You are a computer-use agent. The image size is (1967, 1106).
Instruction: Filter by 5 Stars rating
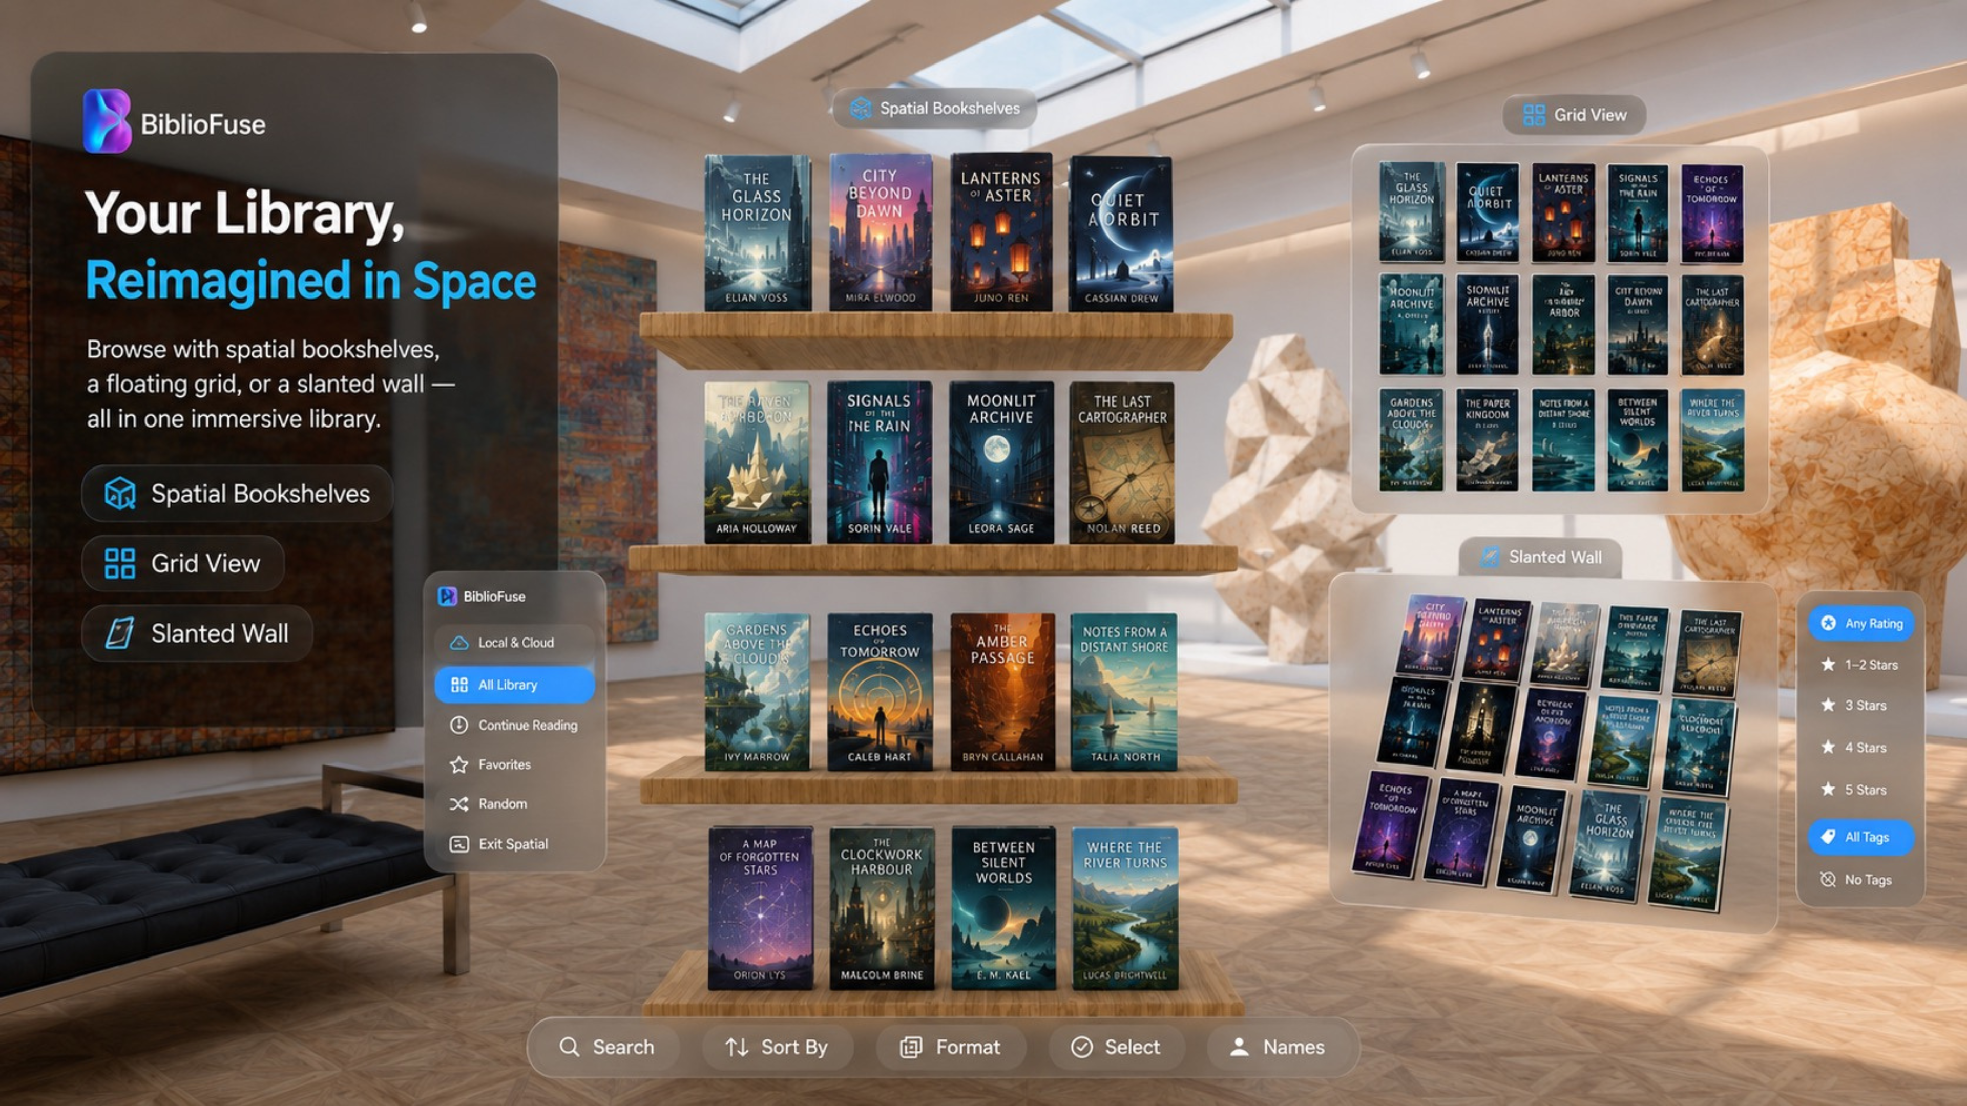click(x=1861, y=789)
